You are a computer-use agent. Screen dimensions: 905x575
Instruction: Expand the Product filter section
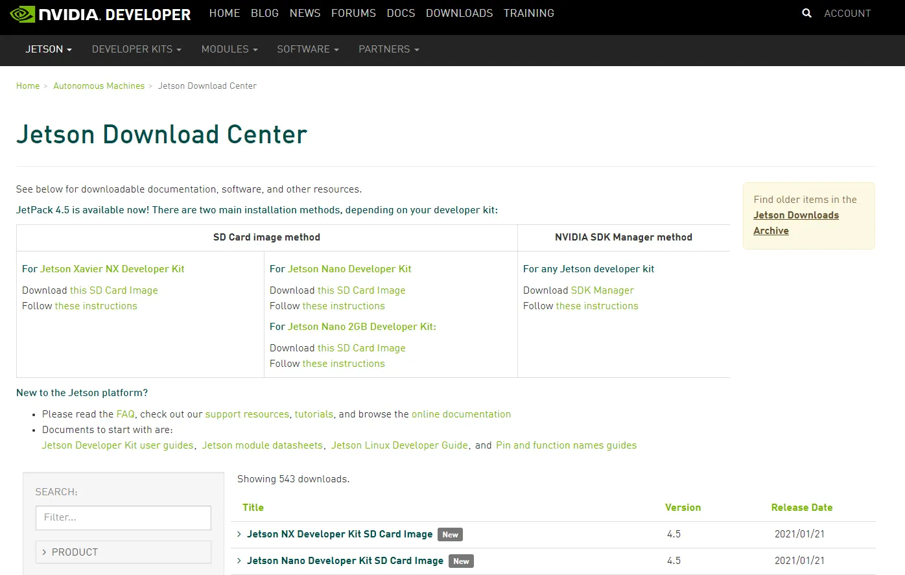(x=123, y=552)
